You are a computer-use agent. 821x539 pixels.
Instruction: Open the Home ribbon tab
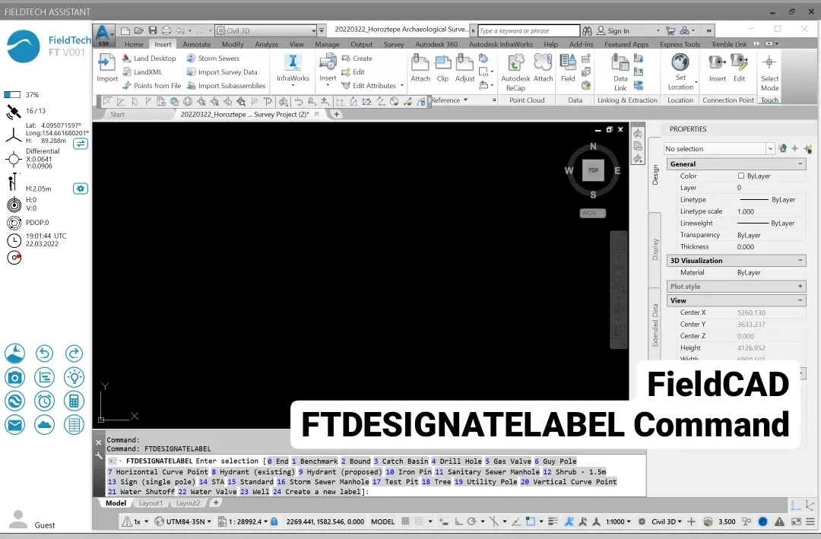coord(134,45)
